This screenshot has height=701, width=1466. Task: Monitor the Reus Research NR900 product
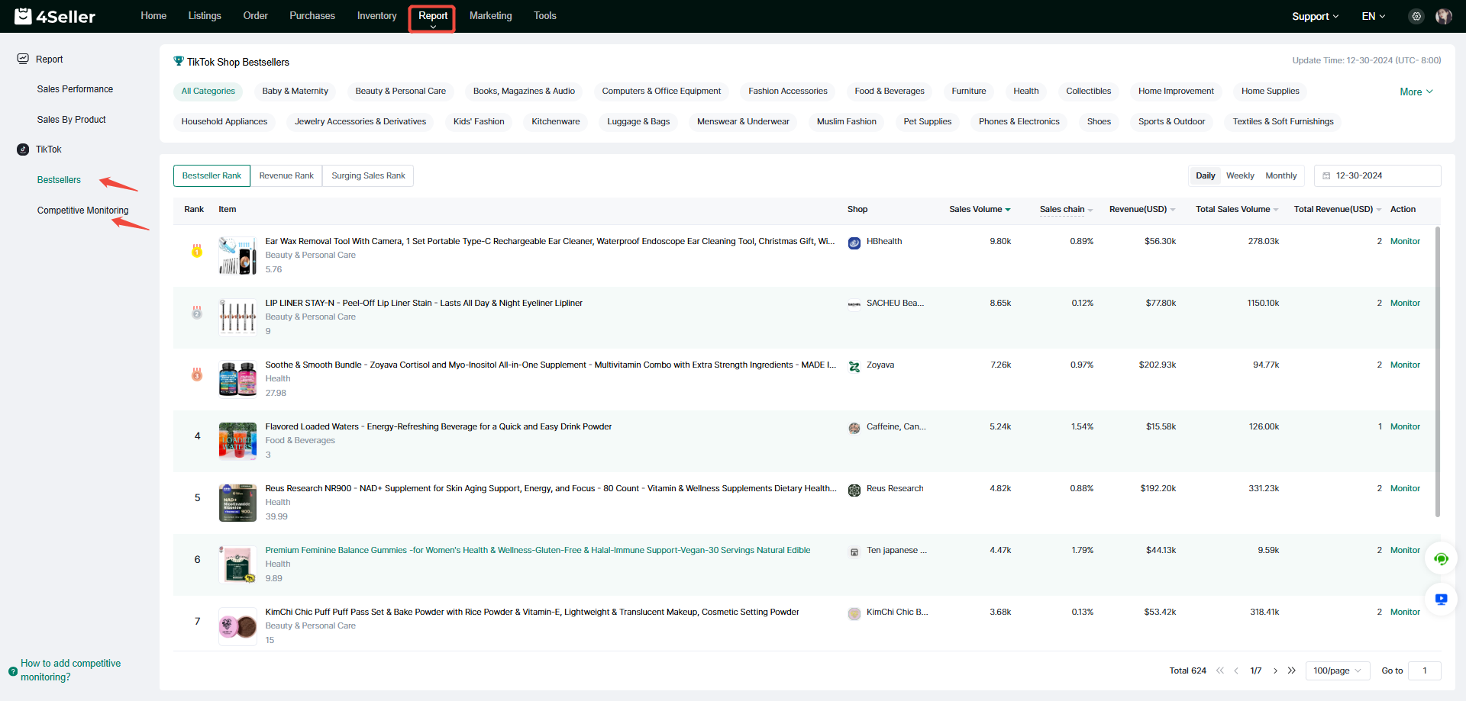(1405, 488)
